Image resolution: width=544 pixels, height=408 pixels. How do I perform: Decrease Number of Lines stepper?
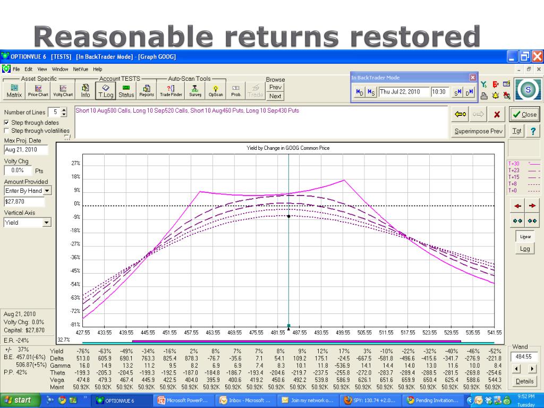(x=64, y=115)
